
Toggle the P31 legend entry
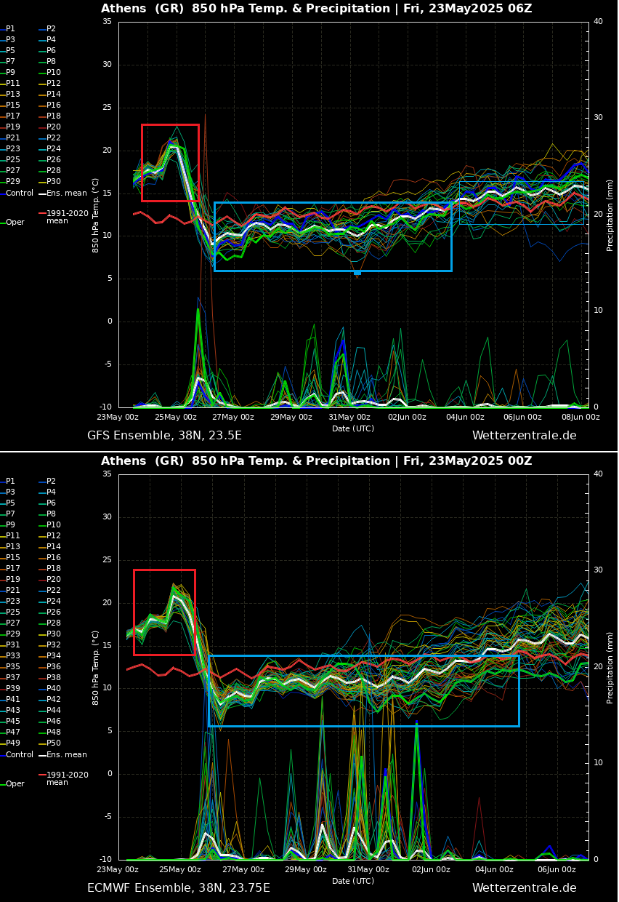tap(13, 644)
